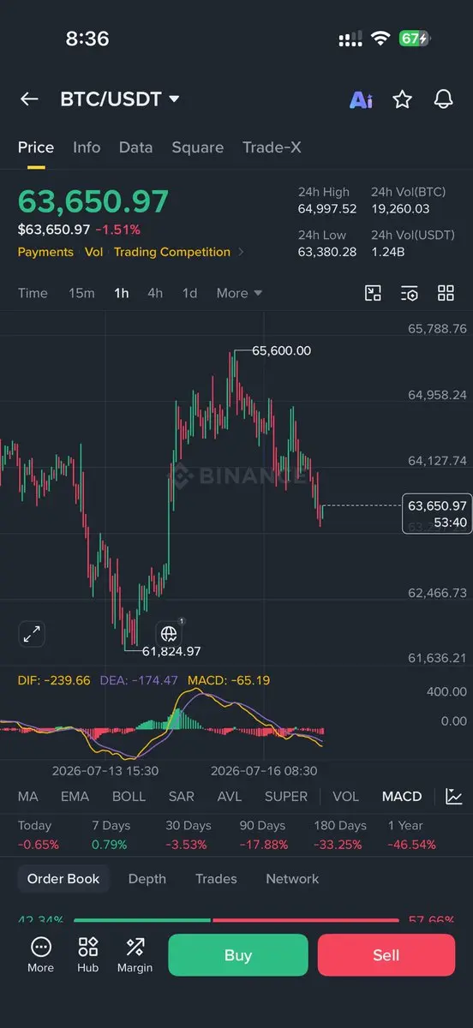Image resolution: width=473 pixels, height=1028 pixels.
Task: Tap the 1 Year -46.54% performance
Action: tap(411, 835)
